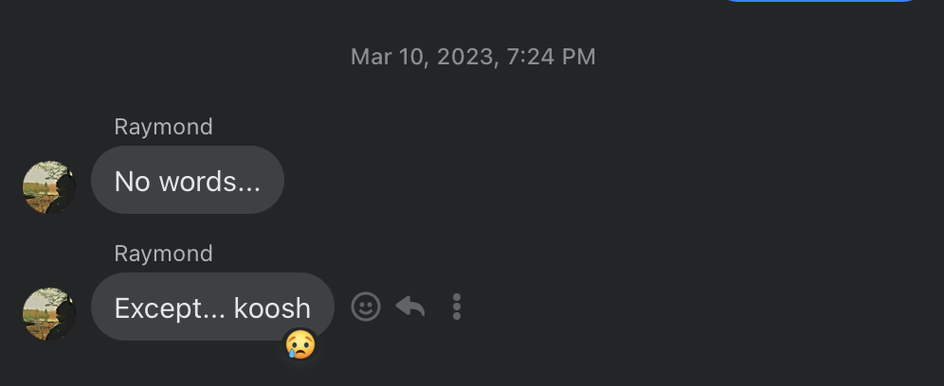Viewport: 944px width, 386px height.
Task: Open more options for koosh message
Action: click(x=457, y=307)
